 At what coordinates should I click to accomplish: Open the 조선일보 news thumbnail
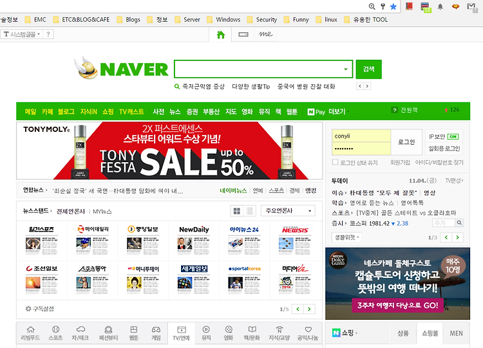42,279
